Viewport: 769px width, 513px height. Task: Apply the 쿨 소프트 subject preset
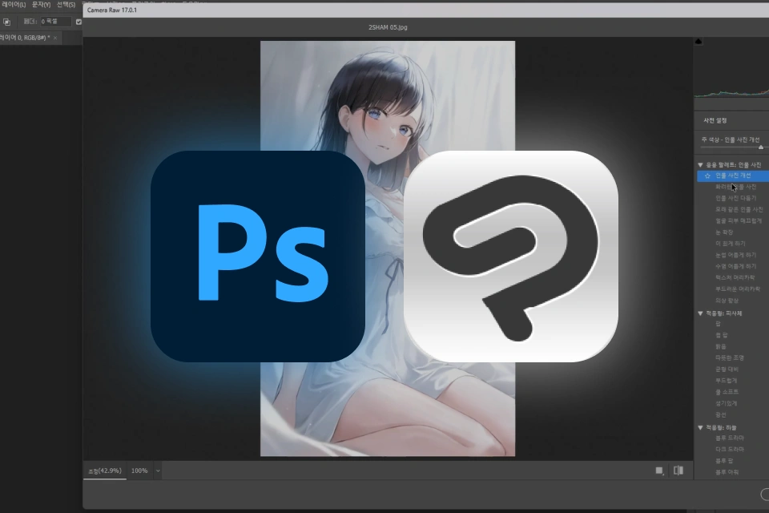coord(727,392)
